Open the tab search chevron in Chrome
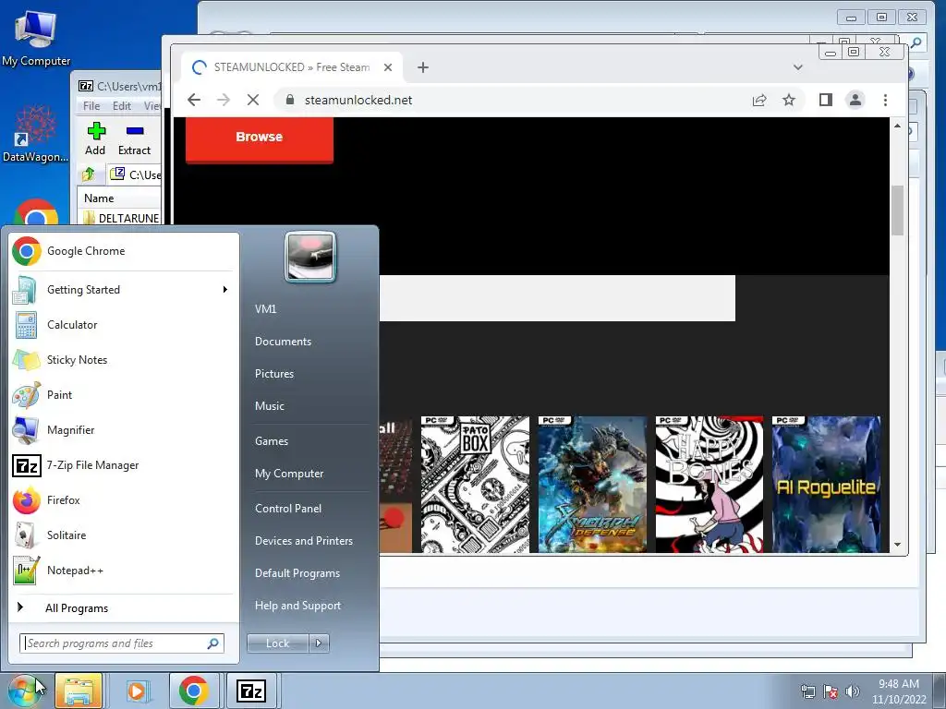This screenshot has width=946, height=709. tap(798, 67)
